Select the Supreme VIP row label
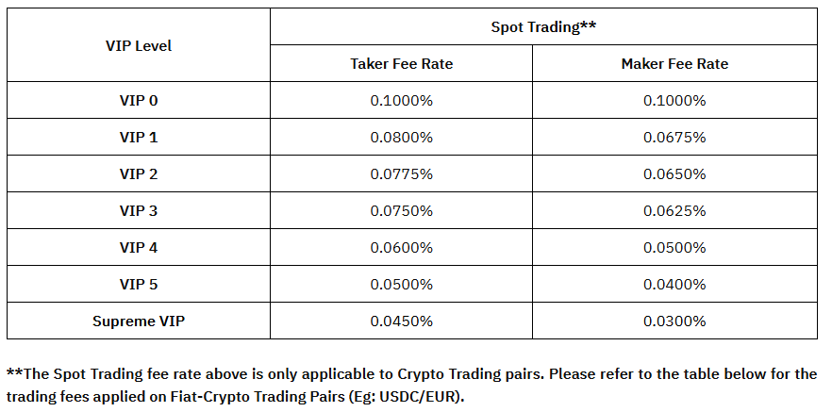 [x=139, y=321]
